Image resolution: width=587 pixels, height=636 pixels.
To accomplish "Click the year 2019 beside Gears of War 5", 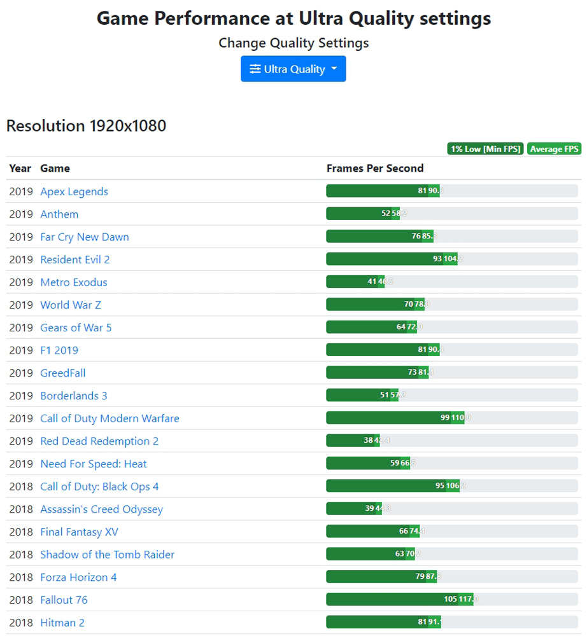I will [x=21, y=328].
